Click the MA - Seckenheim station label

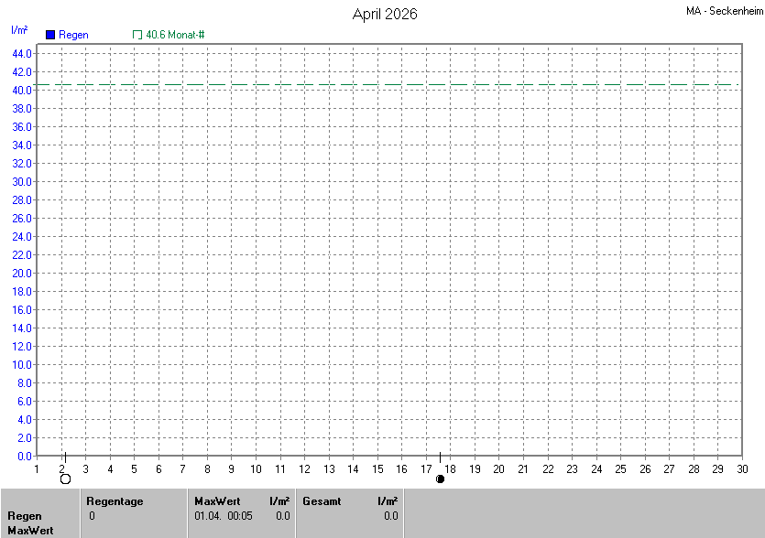coord(723,12)
